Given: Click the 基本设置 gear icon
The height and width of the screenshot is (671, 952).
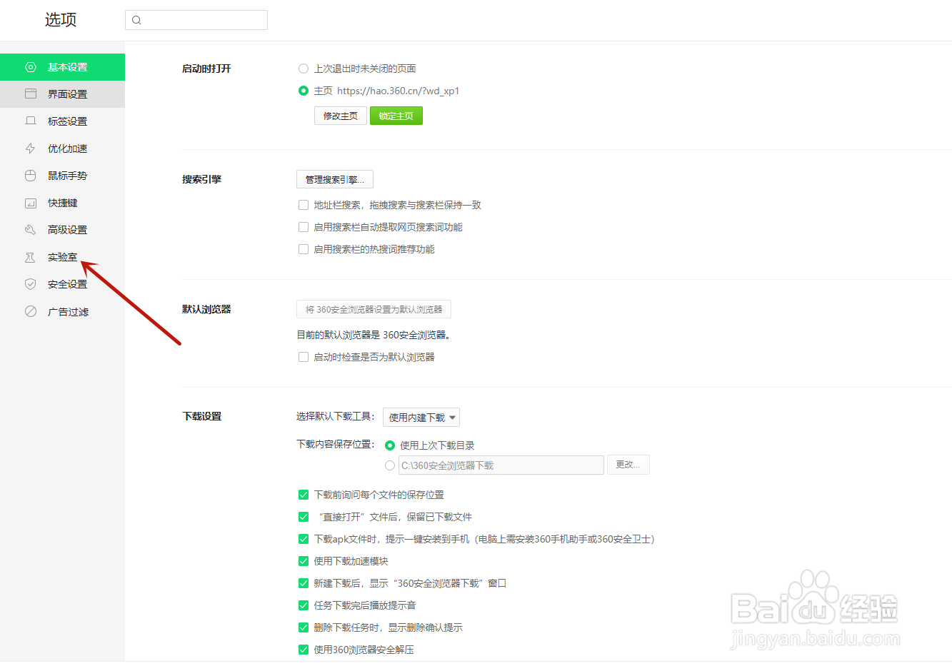Looking at the screenshot, I should tap(31, 67).
